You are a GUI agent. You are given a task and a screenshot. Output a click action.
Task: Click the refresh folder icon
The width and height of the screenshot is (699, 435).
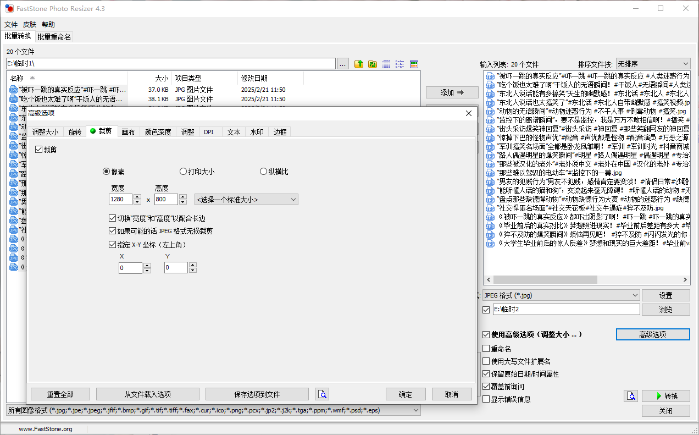tap(373, 64)
